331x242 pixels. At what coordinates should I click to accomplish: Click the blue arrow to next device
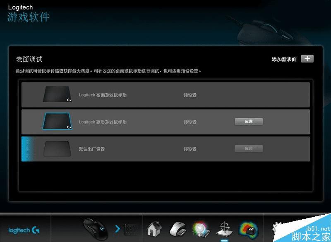(118, 229)
